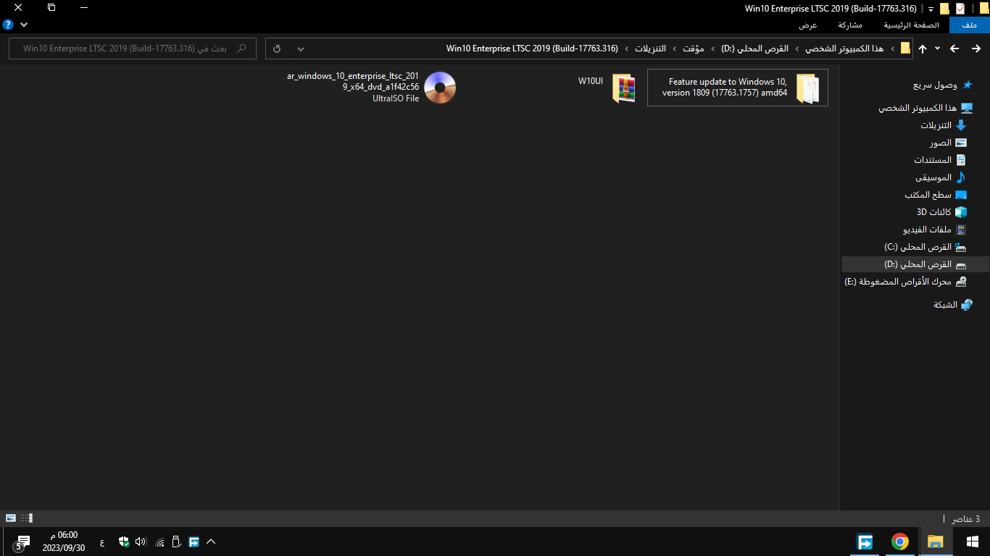Screen dimensions: 990x556
Task: Switch input language via ع indicator
Action: point(101,542)
